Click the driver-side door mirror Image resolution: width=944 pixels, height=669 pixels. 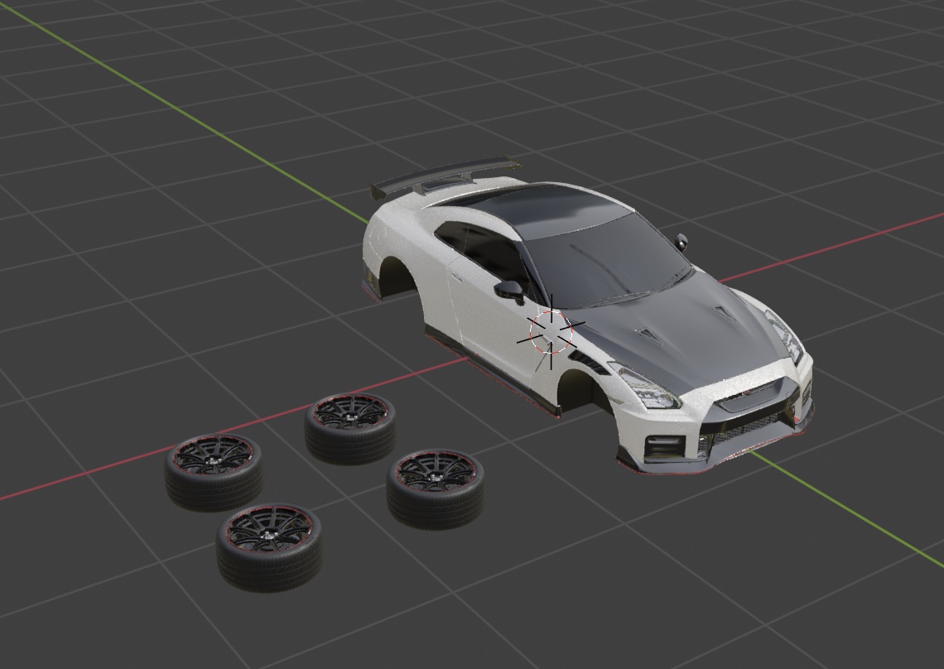(512, 289)
